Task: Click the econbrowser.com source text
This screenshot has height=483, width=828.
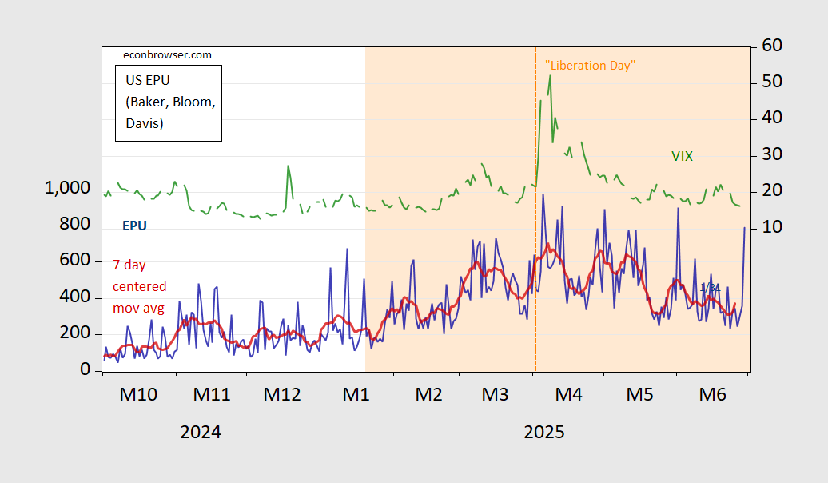Action: click(x=167, y=54)
